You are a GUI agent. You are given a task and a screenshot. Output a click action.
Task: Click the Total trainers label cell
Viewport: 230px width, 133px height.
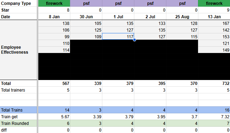pos(18,90)
